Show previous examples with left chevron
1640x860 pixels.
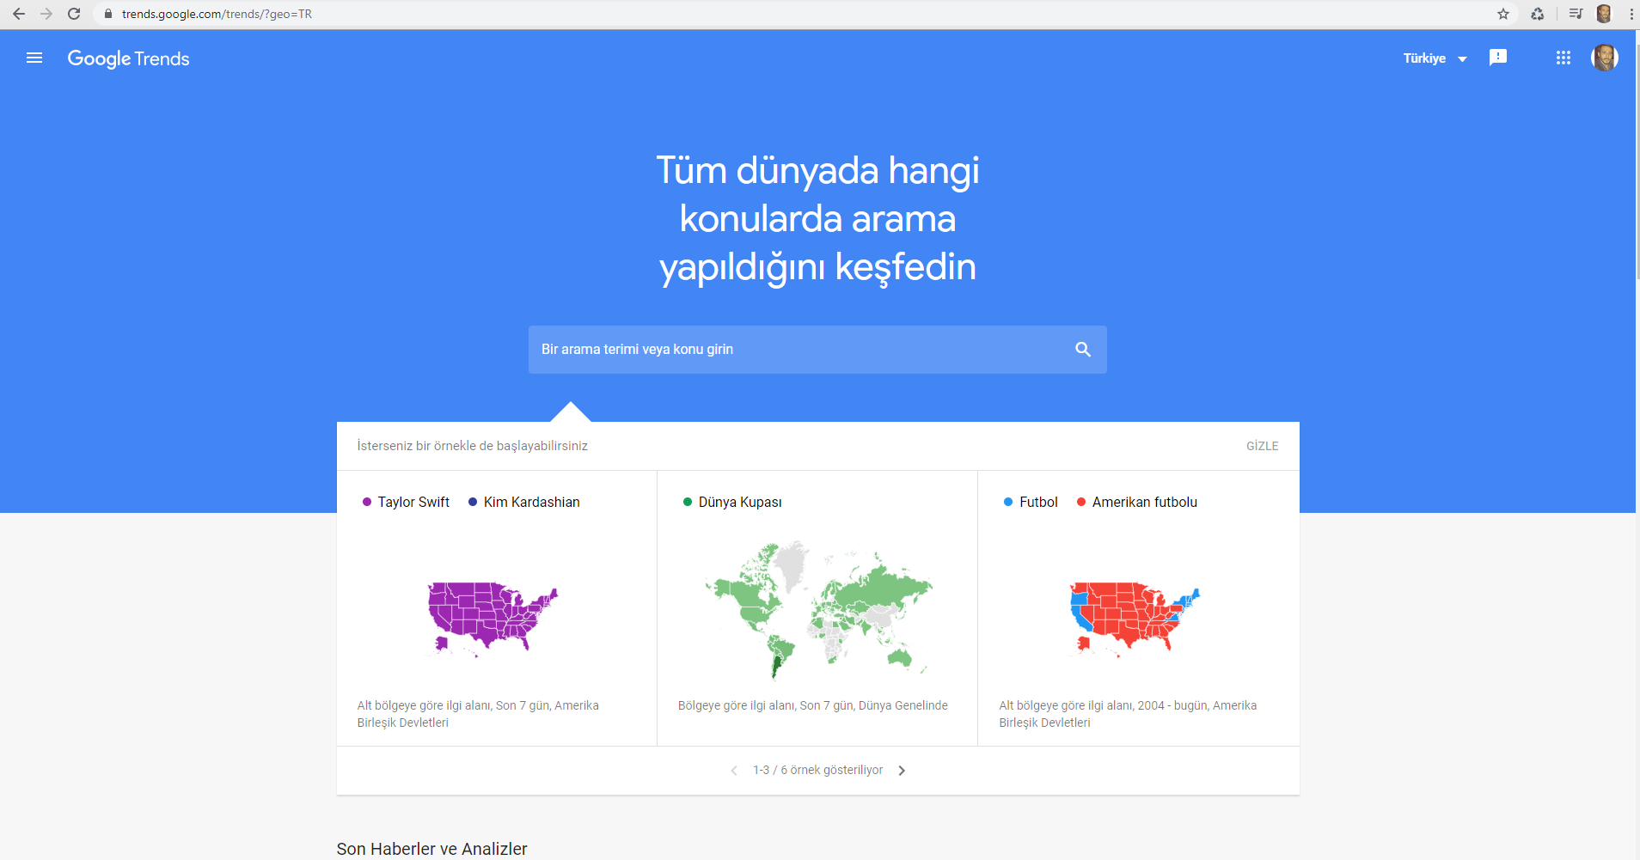pyautogui.click(x=734, y=771)
